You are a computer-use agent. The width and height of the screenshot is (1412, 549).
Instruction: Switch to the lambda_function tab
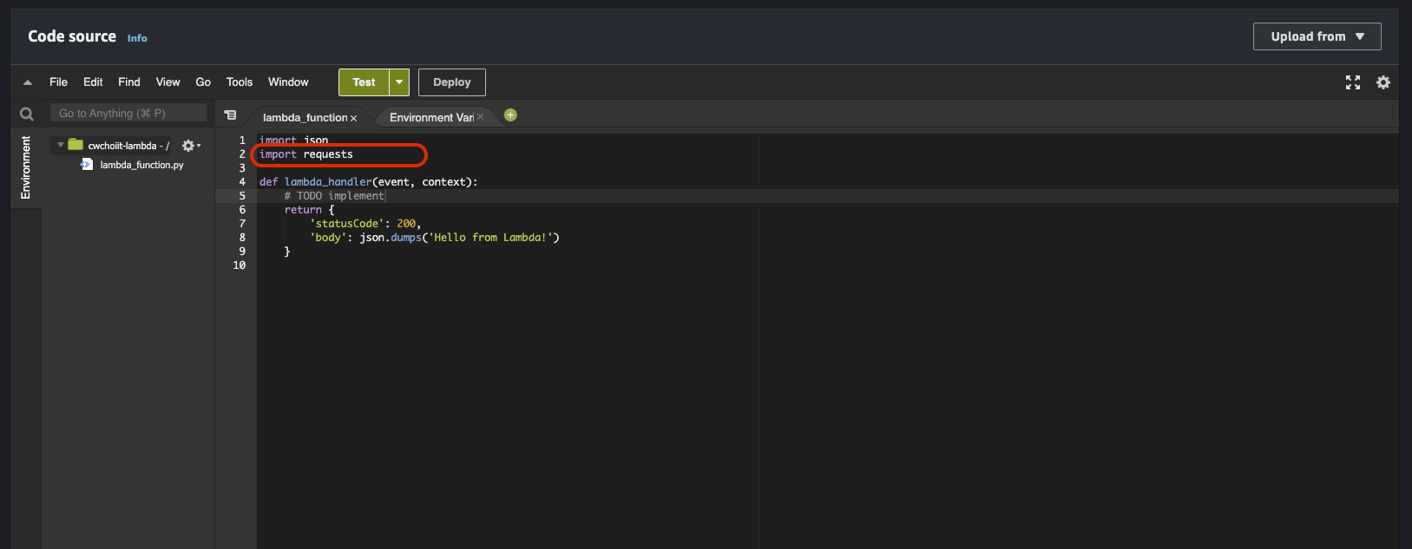click(305, 118)
